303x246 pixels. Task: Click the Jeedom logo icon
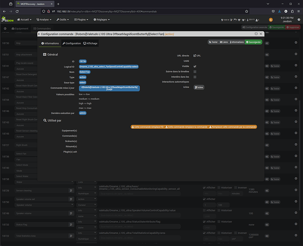(x=7, y=20)
